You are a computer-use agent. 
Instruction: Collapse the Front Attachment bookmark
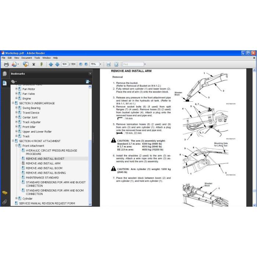click(x=17, y=145)
